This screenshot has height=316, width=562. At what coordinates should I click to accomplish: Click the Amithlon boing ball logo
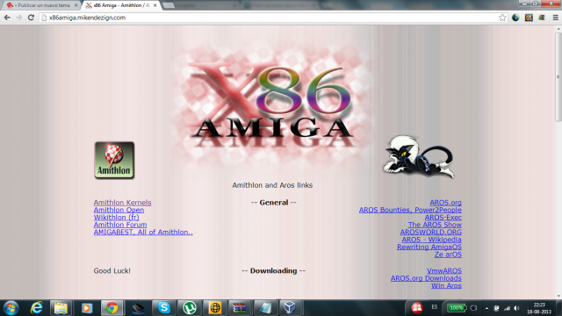(x=114, y=160)
